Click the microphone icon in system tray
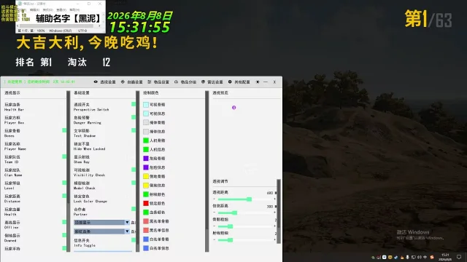467x262 pixels. pyautogui.click(x=407, y=257)
